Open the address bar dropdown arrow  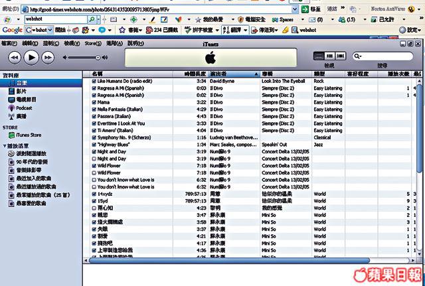click(x=295, y=9)
